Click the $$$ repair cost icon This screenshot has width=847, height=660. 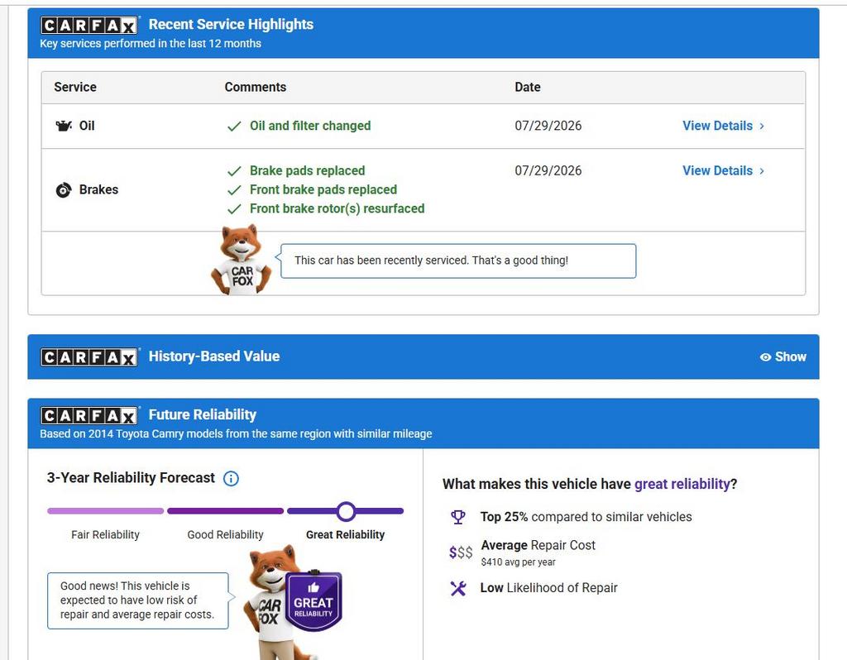click(x=461, y=552)
